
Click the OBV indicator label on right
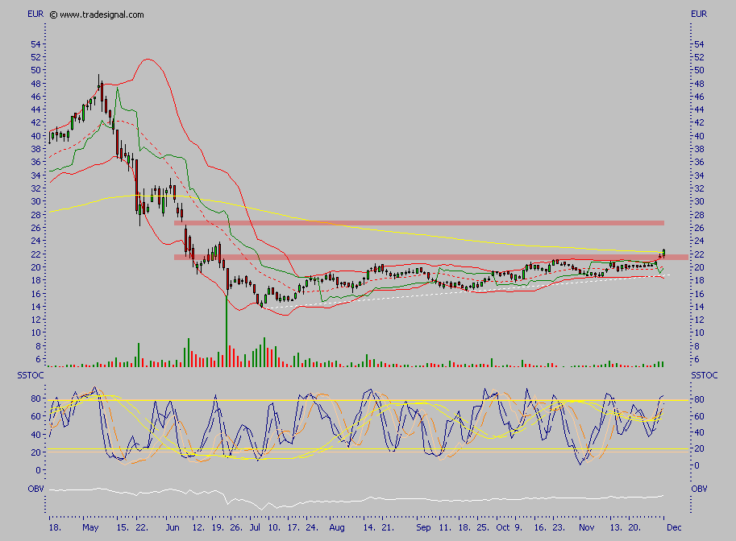point(700,489)
